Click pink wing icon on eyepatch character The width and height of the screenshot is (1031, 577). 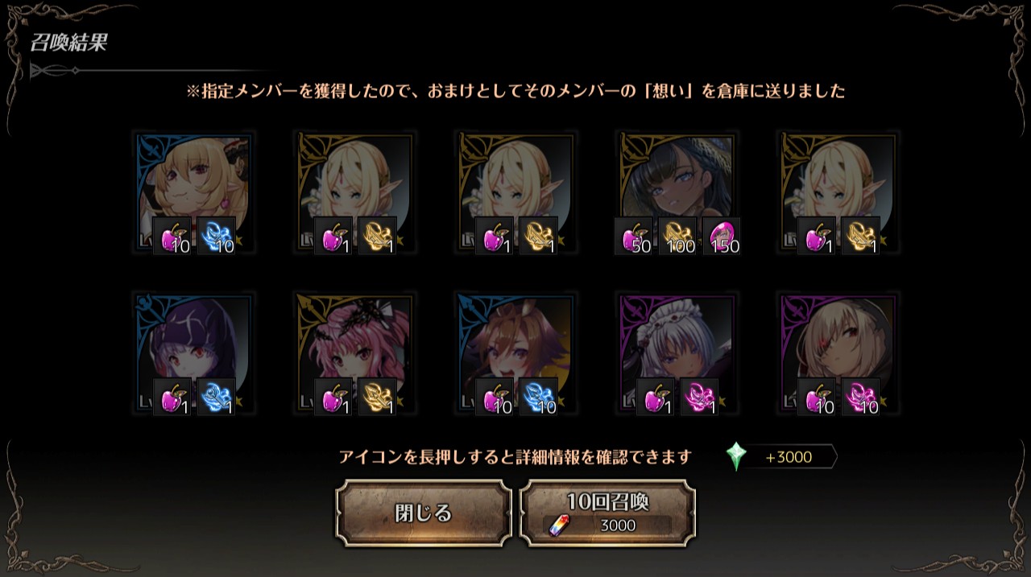pyautogui.click(x=860, y=398)
